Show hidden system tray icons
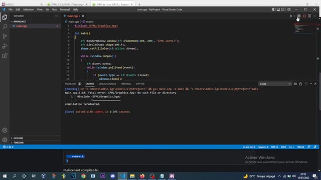 point(279,176)
